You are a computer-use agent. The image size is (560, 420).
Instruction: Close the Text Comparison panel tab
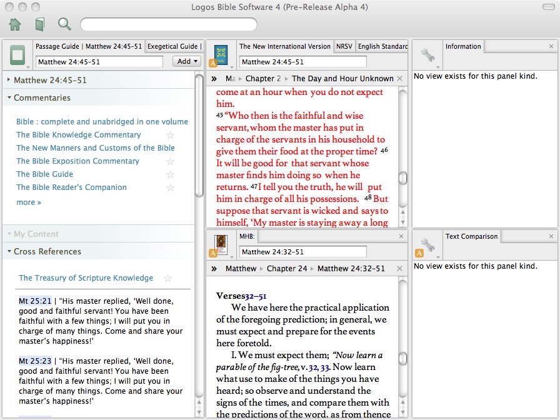click(x=551, y=236)
